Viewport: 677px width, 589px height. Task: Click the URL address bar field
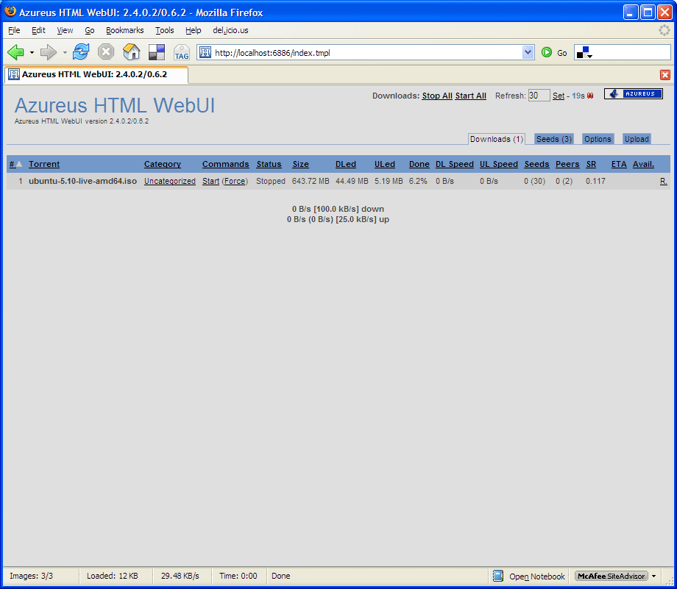[x=367, y=53]
